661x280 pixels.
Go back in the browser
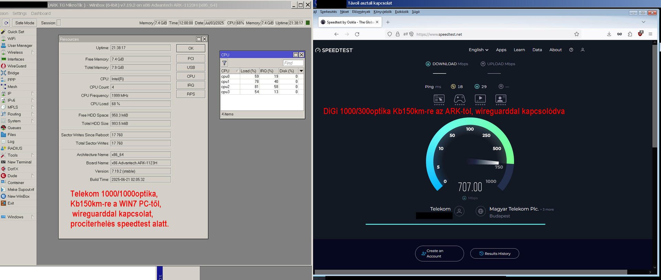(x=336, y=34)
